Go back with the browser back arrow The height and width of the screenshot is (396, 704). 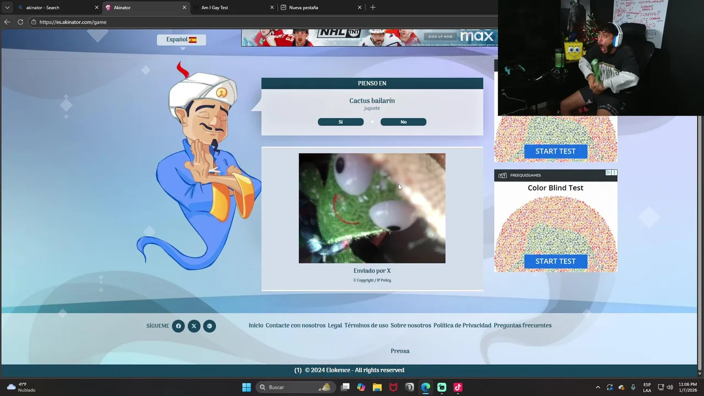point(7,22)
